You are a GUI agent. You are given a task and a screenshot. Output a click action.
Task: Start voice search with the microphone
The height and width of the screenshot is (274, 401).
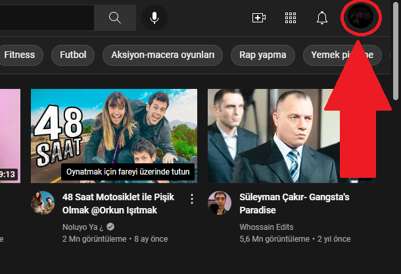click(154, 18)
